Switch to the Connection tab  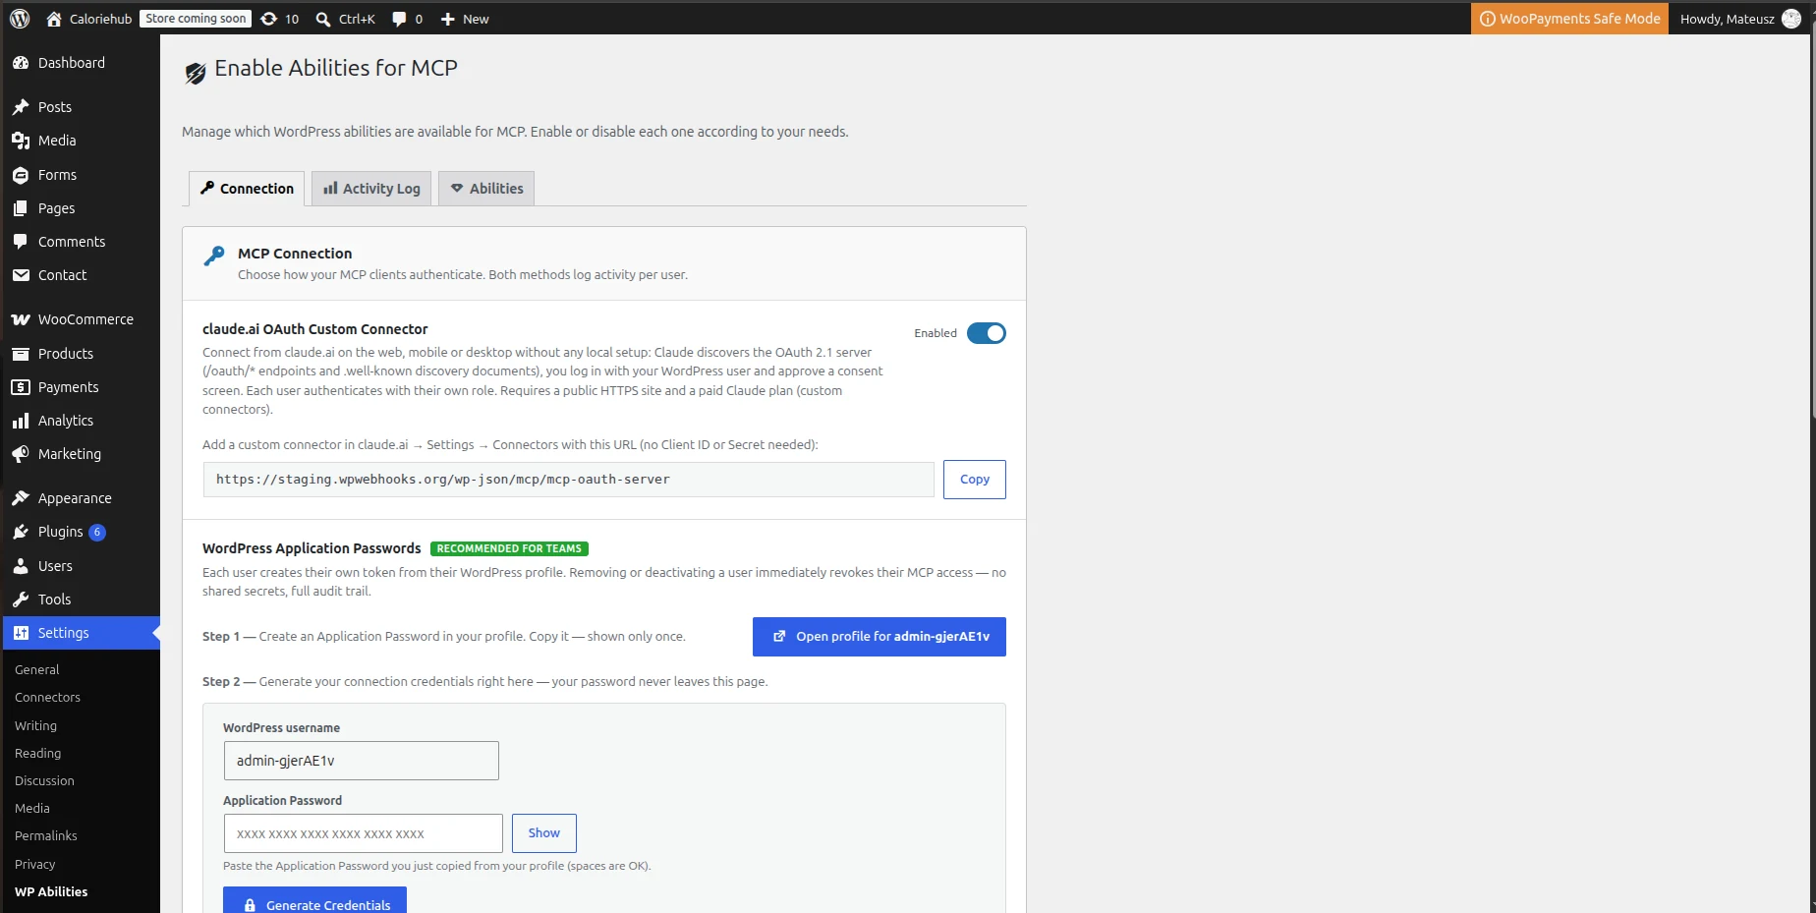point(247,189)
